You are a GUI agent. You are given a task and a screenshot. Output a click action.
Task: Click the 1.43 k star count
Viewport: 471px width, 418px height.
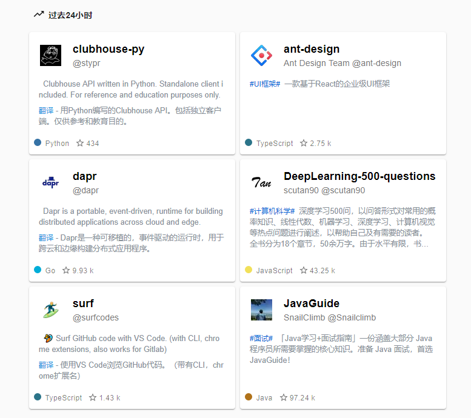point(110,397)
